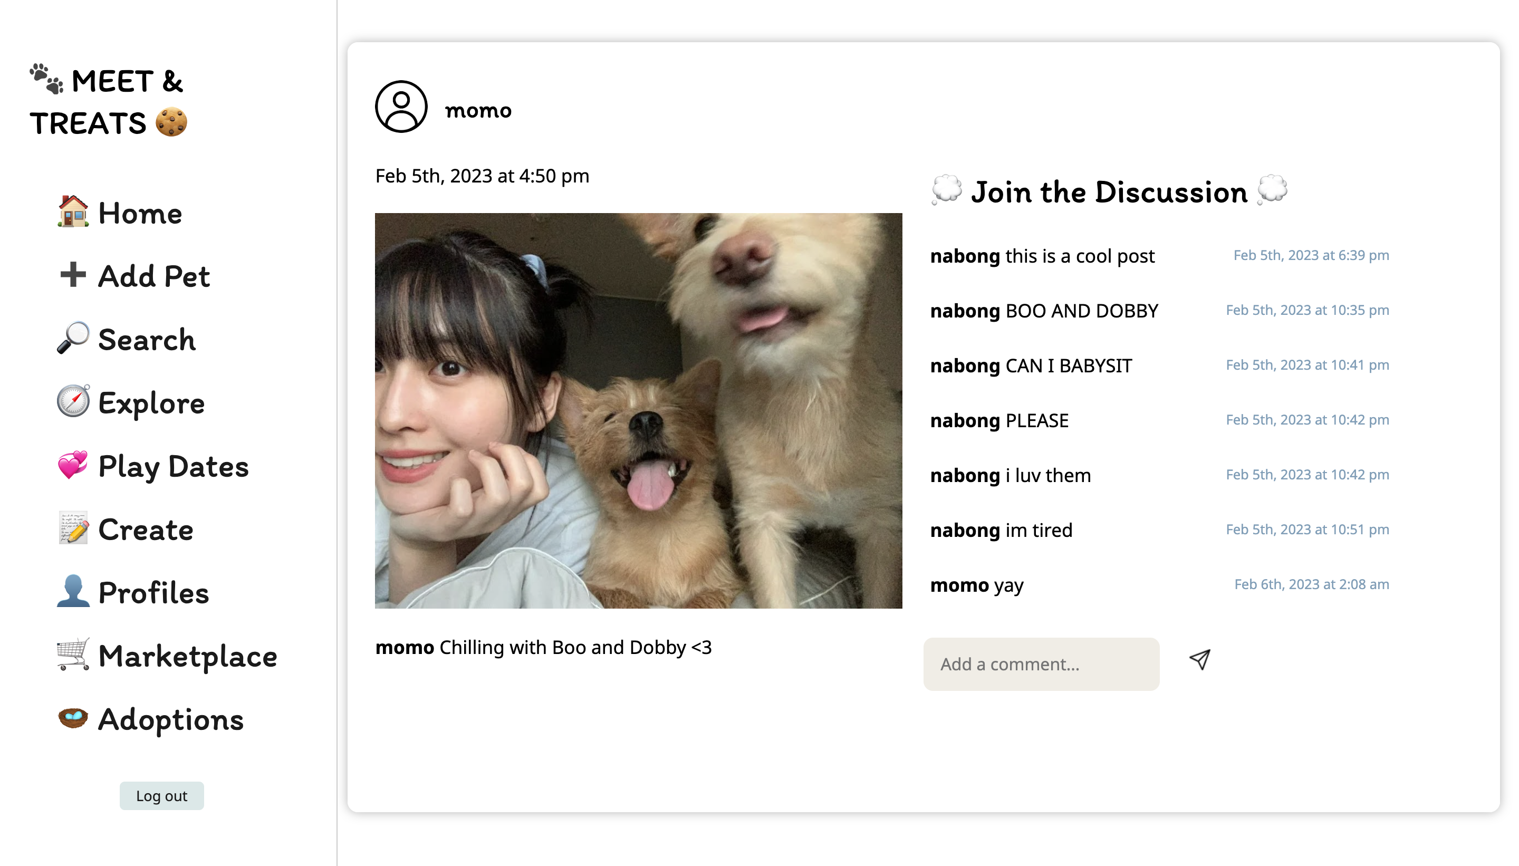Click the send comment paper plane icon

click(1199, 659)
